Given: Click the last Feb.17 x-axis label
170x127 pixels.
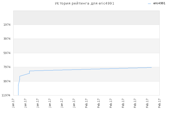Looking at the screenshot, I should [x=159, y=103].
